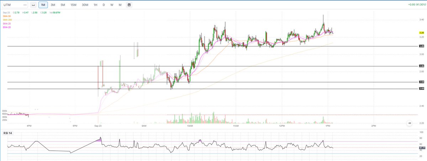Click the chart type icon button
The height and width of the screenshot is (161, 427).
pyautogui.click(x=33, y=5)
